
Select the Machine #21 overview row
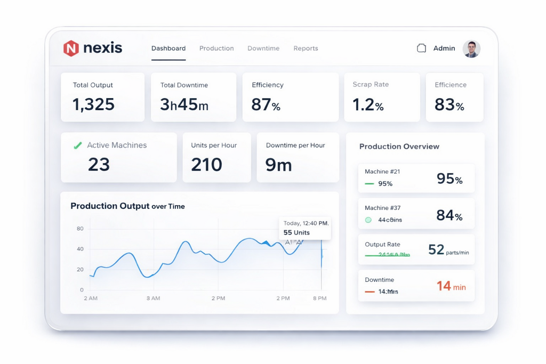(416, 178)
